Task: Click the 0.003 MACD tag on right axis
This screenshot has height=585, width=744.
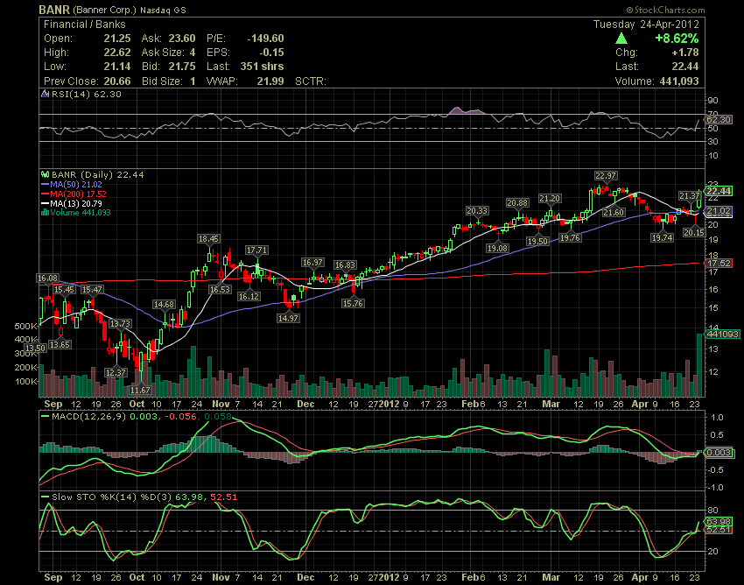Action: tap(719, 452)
